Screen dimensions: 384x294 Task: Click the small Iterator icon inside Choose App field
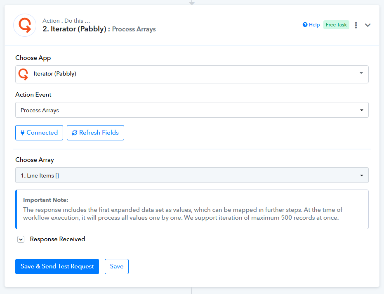pyautogui.click(x=24, y=74)
